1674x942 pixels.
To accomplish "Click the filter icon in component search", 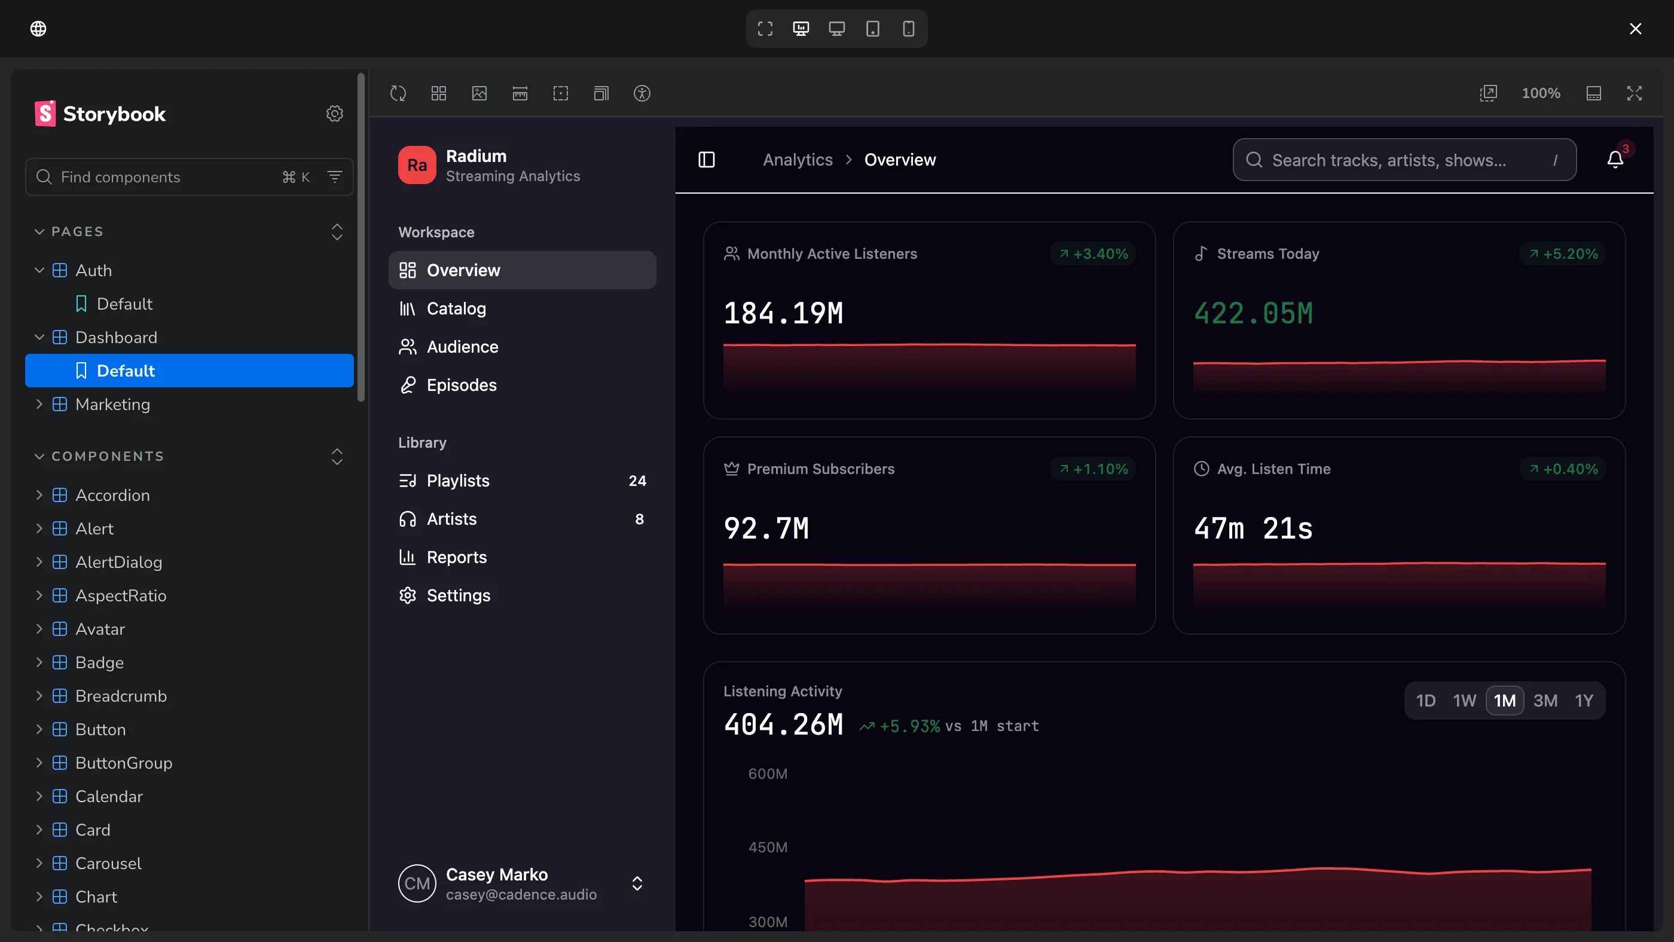I will 335,177.
